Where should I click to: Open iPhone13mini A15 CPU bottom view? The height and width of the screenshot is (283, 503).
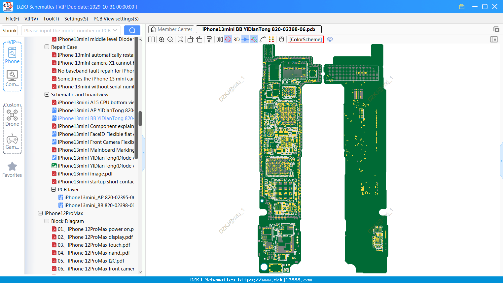[x=93, y=103]
